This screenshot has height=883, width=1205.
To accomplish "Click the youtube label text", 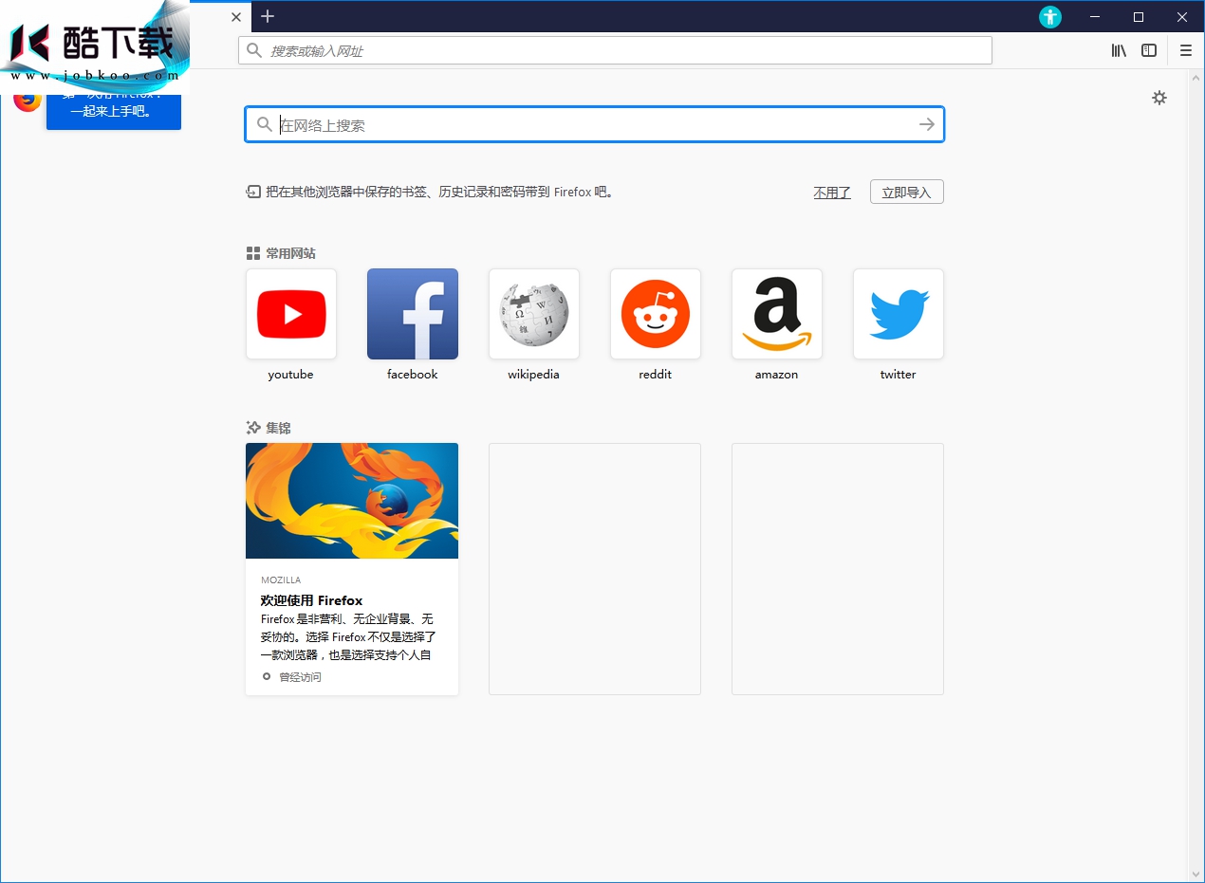I will click(291, 375).
